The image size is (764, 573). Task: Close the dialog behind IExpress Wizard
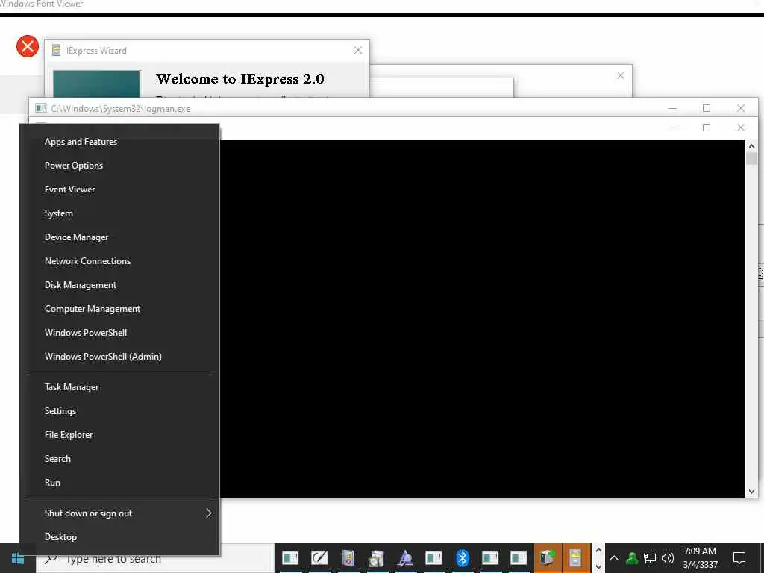pyautogui.click(x=620, y=75)
